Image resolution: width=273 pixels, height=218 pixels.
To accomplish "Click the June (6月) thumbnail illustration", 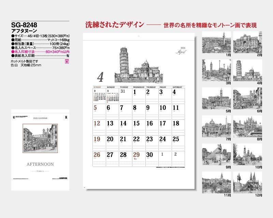I will coord(247,98).
